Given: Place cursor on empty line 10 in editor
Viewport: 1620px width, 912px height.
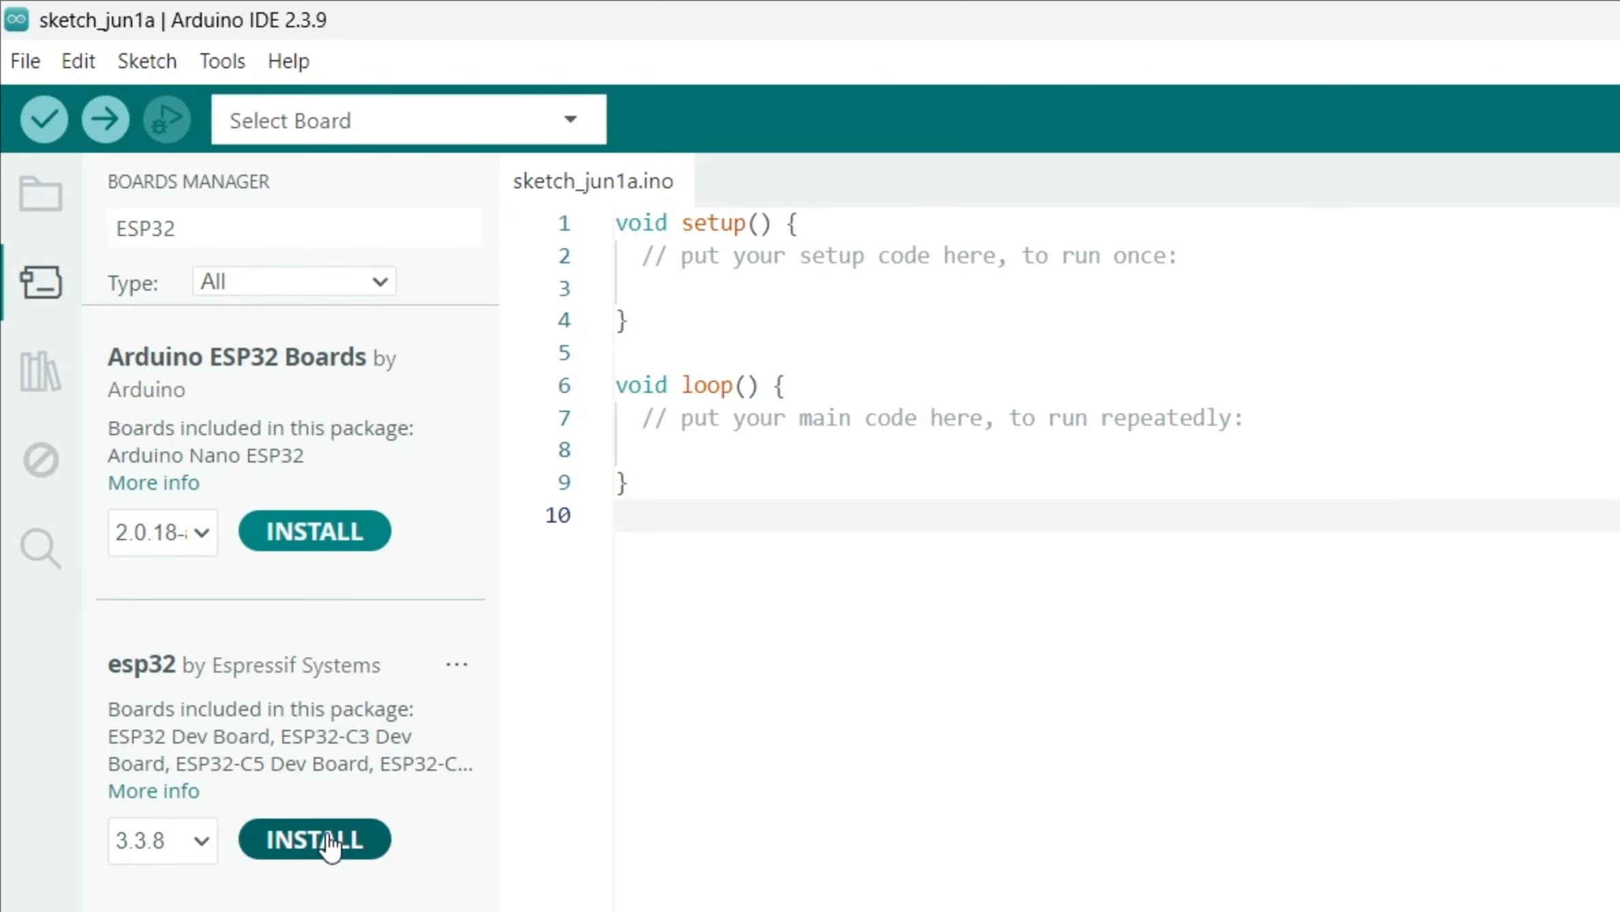Looking at the screenshot, I should [x=1116, y=516].
